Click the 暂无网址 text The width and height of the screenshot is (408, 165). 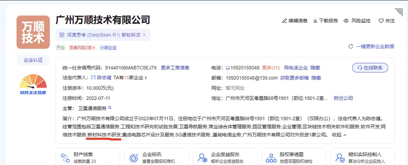tap(235, 88)
